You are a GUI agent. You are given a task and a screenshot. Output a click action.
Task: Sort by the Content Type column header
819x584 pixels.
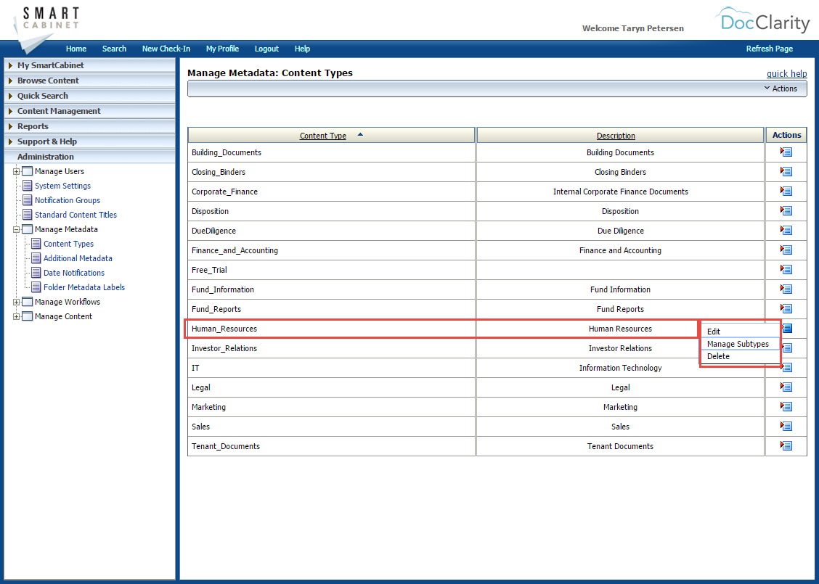[x=323, y=136]
